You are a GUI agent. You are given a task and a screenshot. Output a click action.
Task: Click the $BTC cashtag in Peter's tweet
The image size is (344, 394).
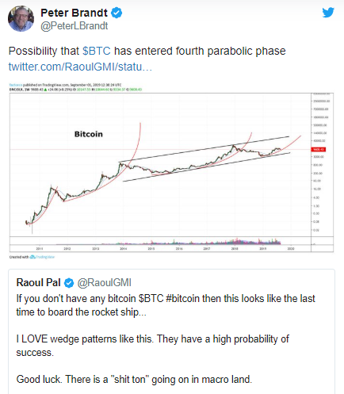click(97, 51)
